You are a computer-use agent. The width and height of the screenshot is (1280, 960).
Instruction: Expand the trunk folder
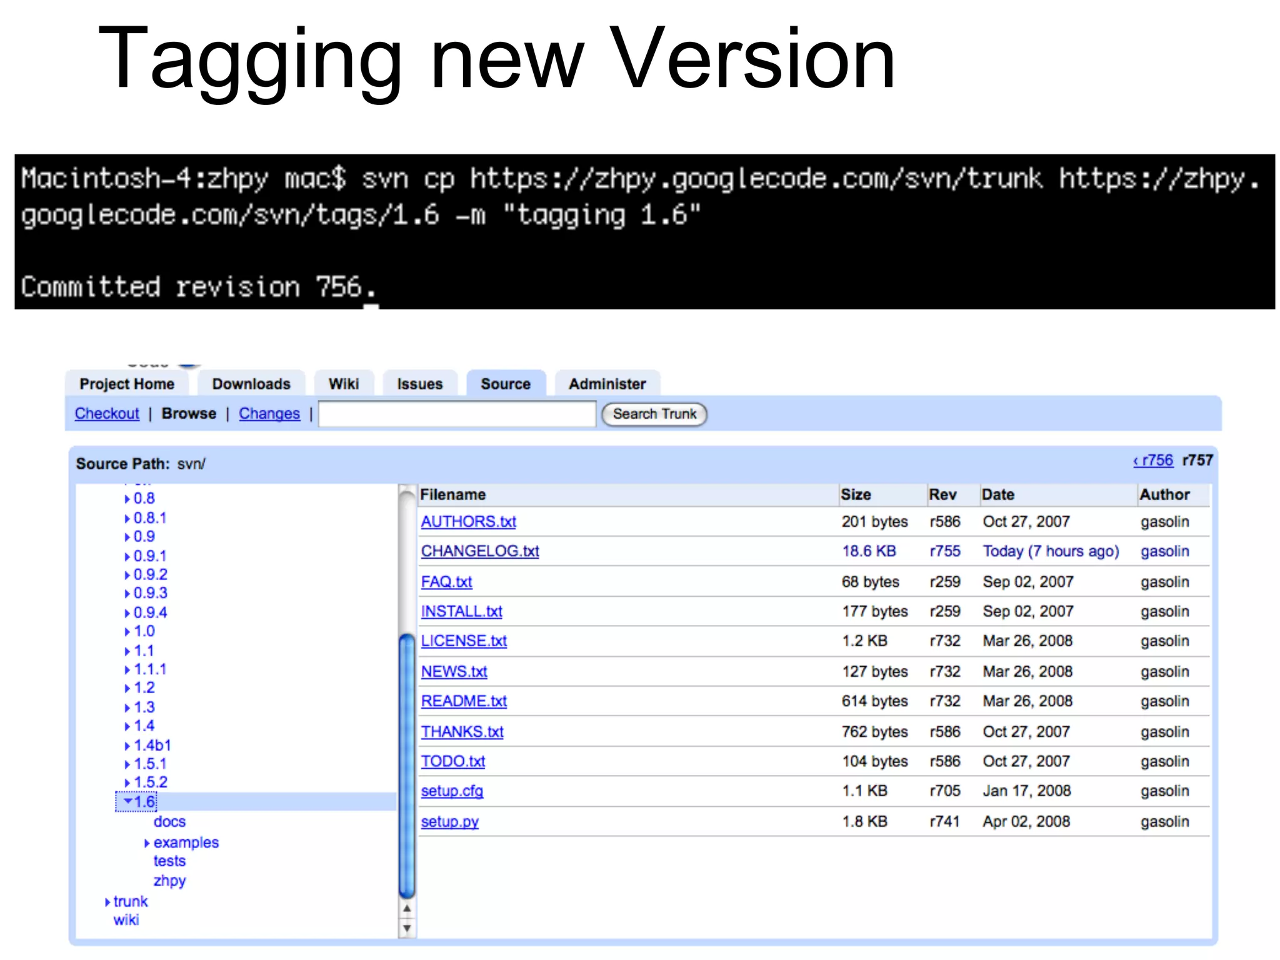point(107,902)
